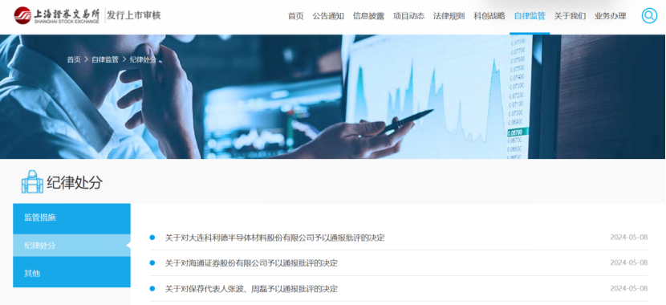Viewport: 666px width, 305px height.
Task: Click the date beside the 大连科利德 notice
Action: pos(629,238)
